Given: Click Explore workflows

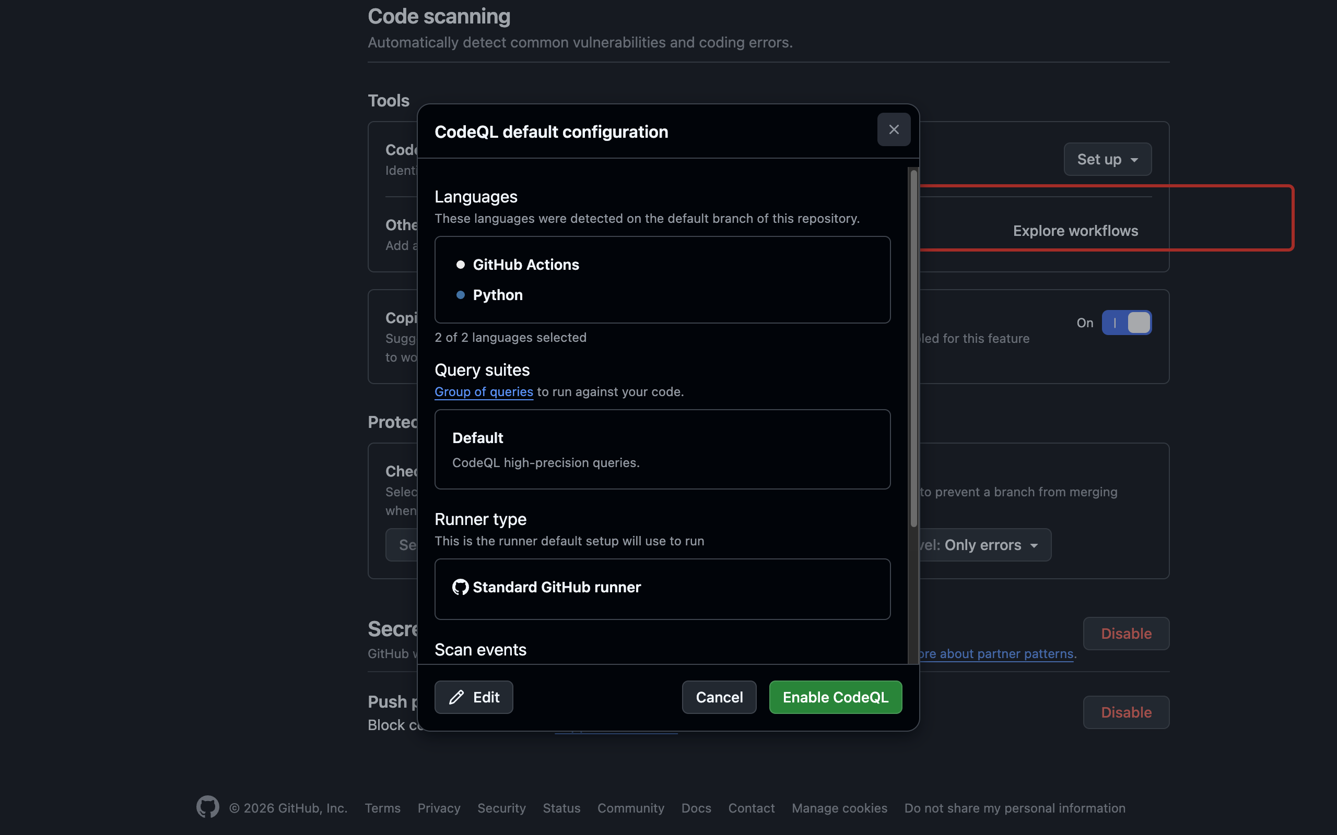Looking at the screenshot, I should pos(1075,231).
